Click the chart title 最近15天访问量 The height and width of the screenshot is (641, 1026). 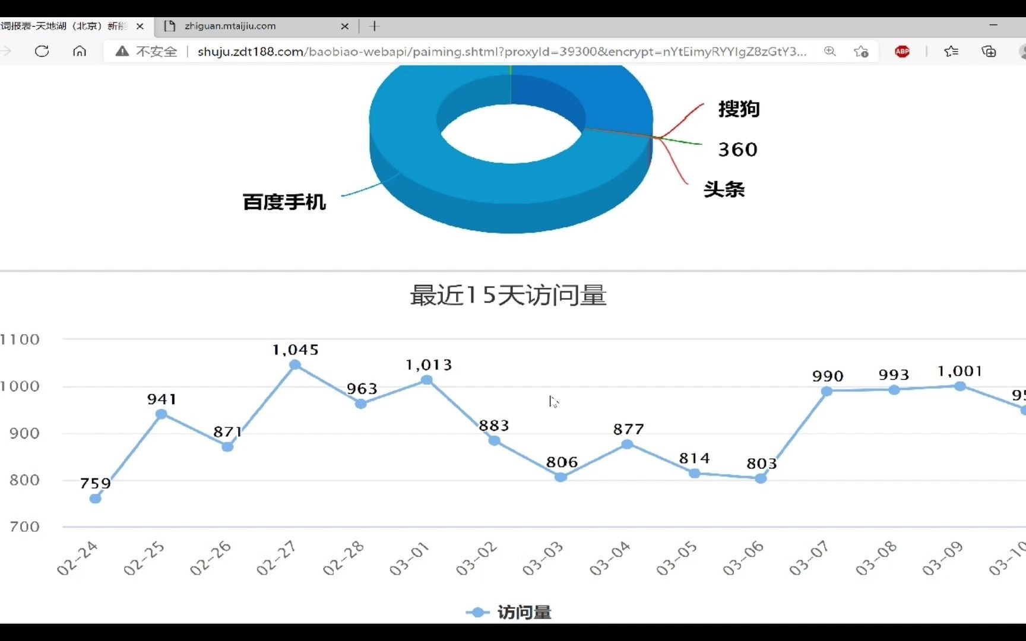click(x=508, y=295)
